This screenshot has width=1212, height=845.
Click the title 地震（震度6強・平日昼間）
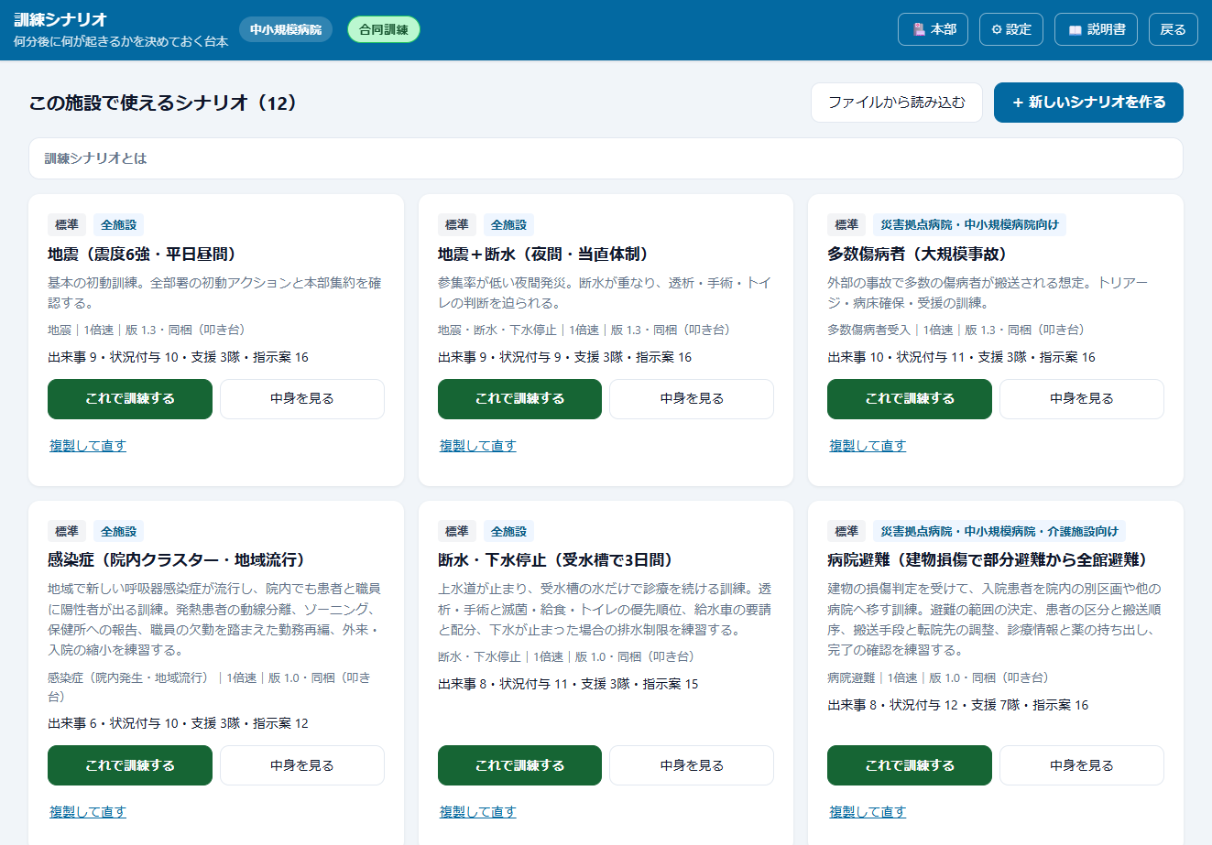(x=142, y=255)
